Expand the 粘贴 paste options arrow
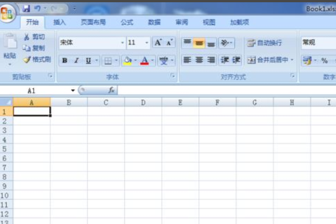Screen dimensions: 336x224 (10, 64)
